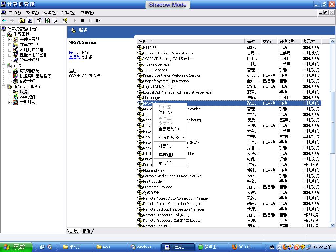Click the Indexing Service gear icon
This screenshot has width=336, height=252.
140,64
